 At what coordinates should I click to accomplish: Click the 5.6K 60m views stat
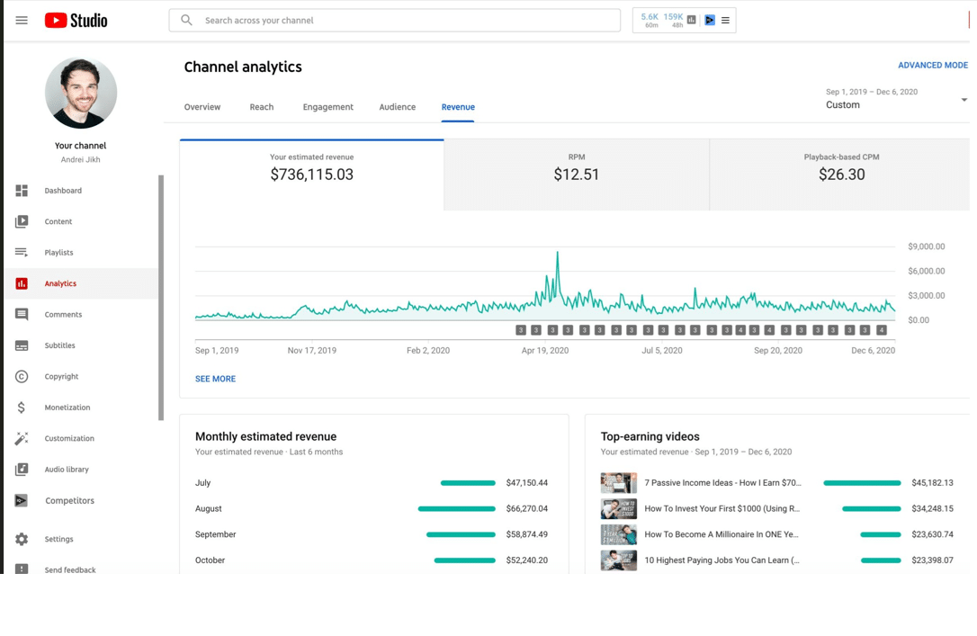pos(650,20)
